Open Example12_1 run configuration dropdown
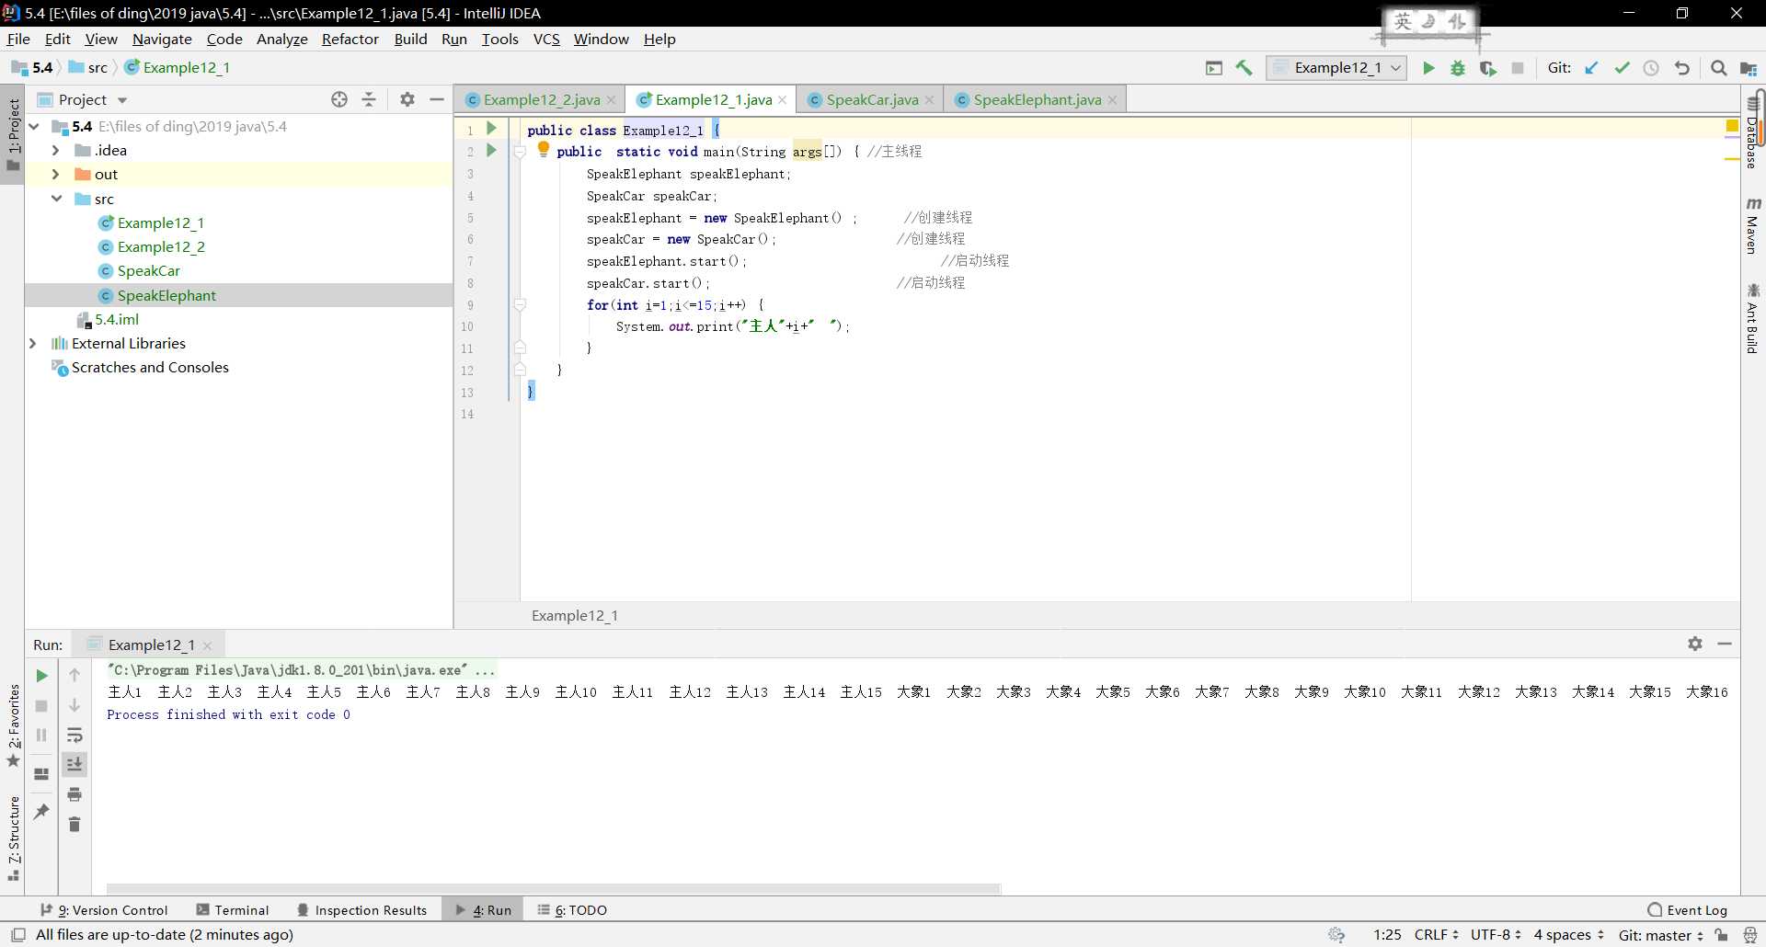The image size is (1766, 947). pyautogui.click(x=1336, y=68)
